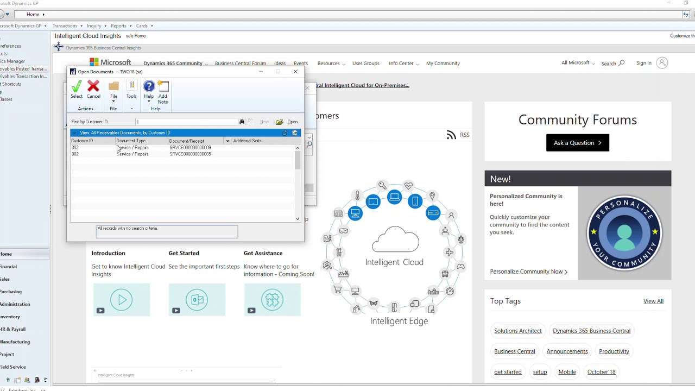Click the October'18 tag
The image size is (695, 391).
601,372
